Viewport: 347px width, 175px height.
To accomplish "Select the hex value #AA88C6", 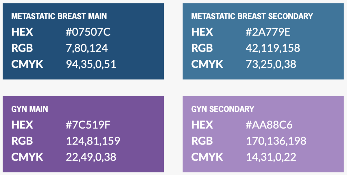I will (269, 125).
